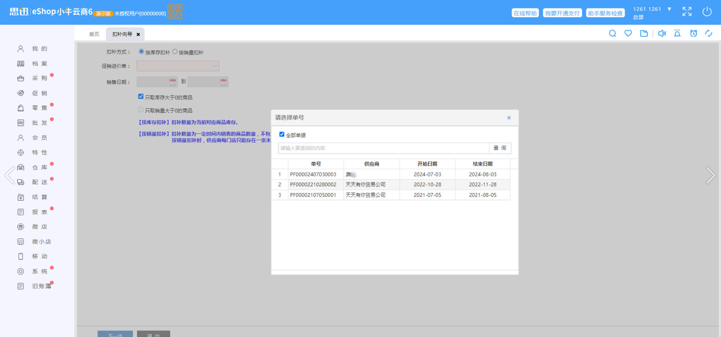Select 按库存扣补 radio option
The width and height of the screenshot is (721, 337).
(x=141, y=52)
